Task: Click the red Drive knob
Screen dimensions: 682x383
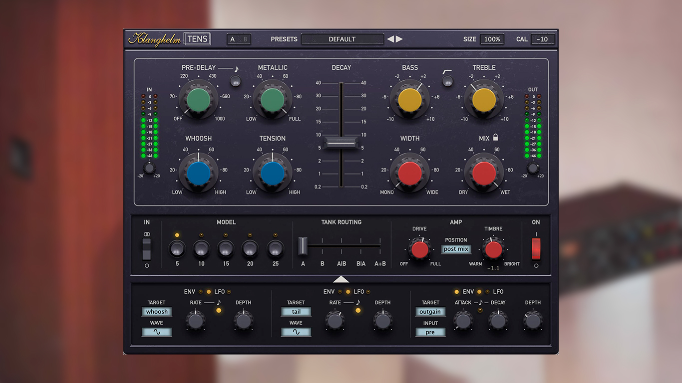Action: pyautogui.click(x=419, y=249)
